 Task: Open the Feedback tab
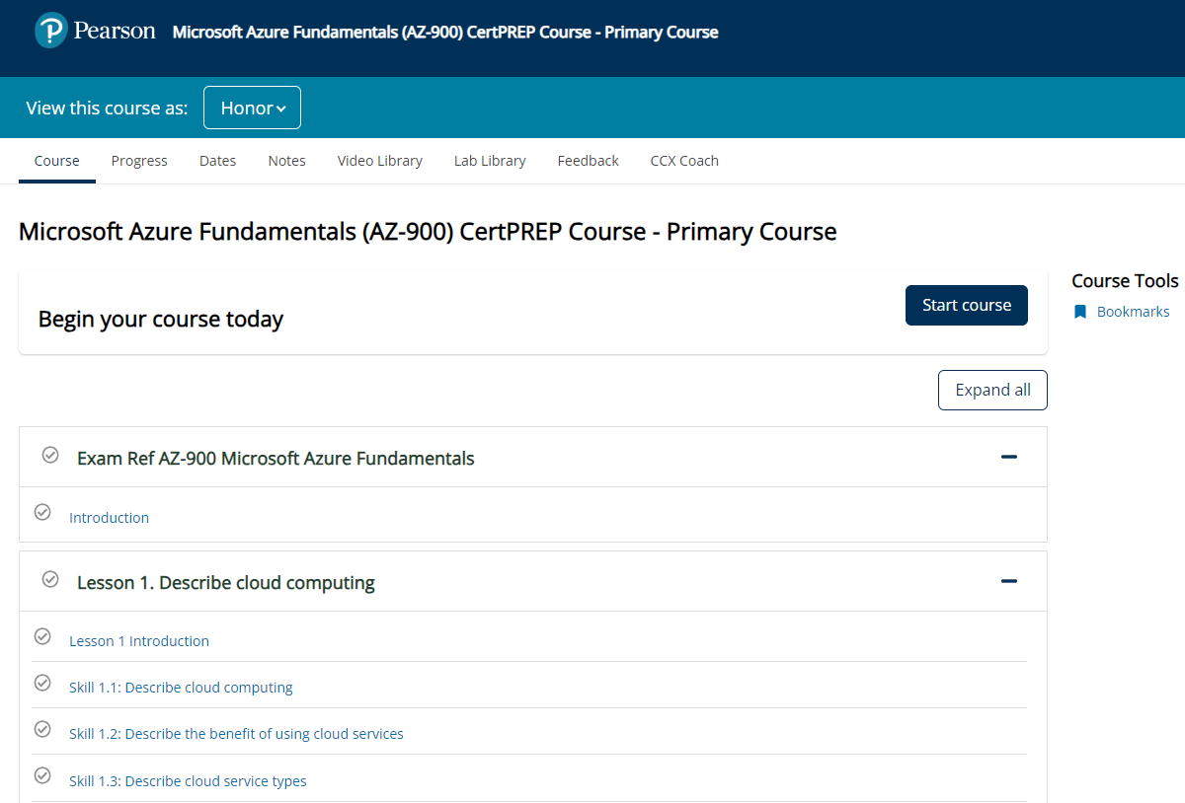589,161
